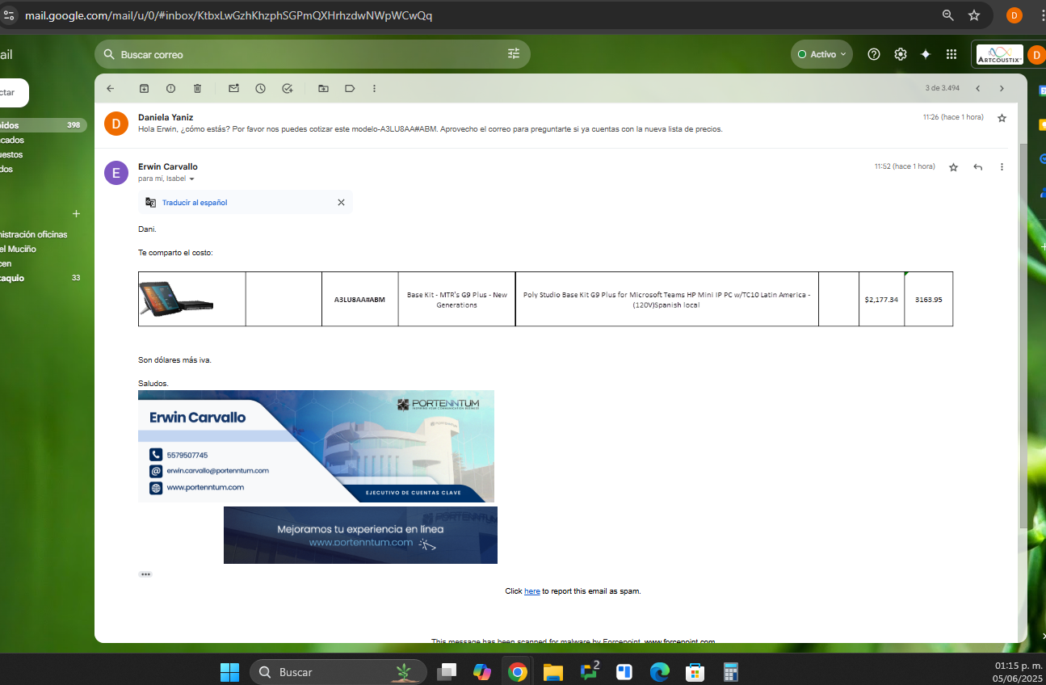Archive this conversation
1046x685 pixels.
click(144, 88)
